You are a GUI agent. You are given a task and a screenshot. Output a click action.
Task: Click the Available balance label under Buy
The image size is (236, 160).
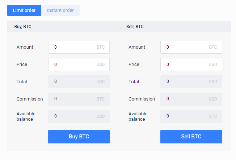[26, 116]
